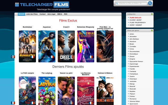Collapse the Catégories panel green button
168x105 pixels.
pyautogui.click(x=152, y=14)
